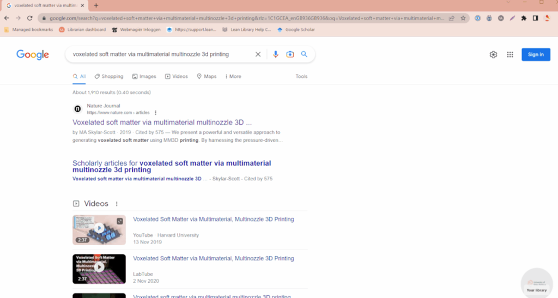558x298 pixels.
Task: Open Google settings gear icon
Action: pos(493,54)
